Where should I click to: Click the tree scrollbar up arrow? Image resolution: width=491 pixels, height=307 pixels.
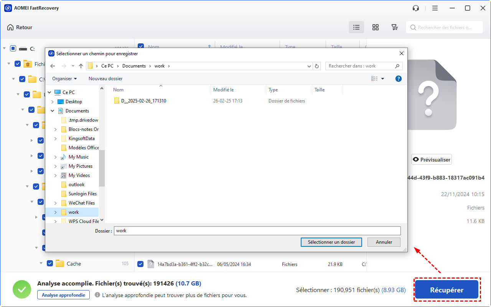(x=102, y=88)
